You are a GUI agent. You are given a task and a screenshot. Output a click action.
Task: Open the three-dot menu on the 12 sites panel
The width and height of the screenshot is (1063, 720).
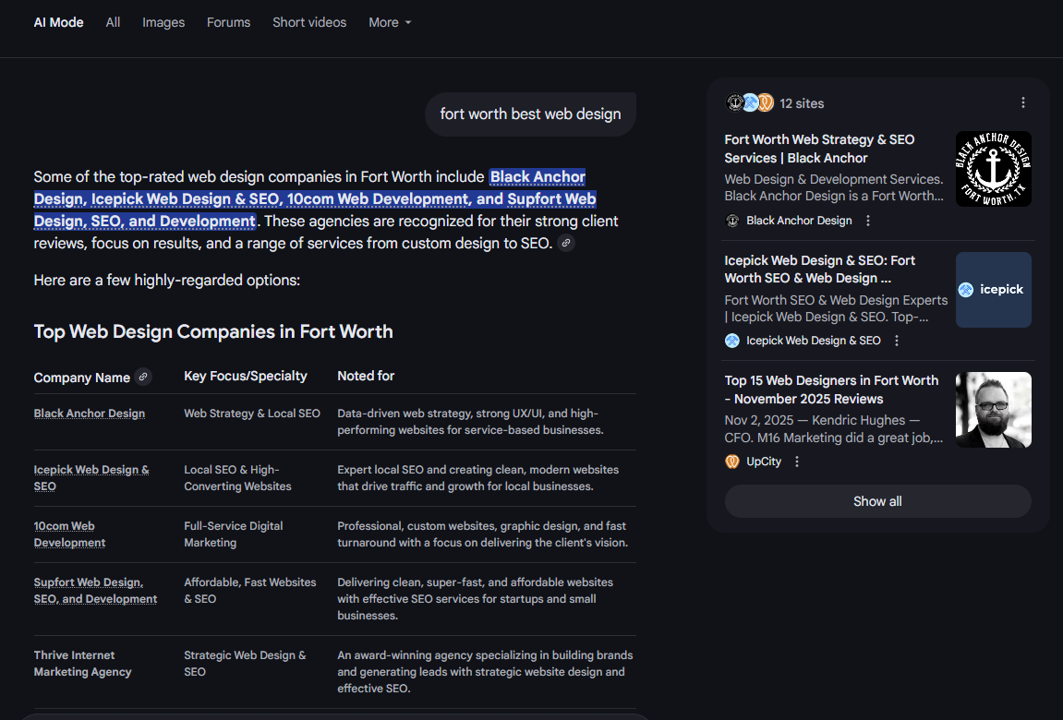(x=1022, y=102)
